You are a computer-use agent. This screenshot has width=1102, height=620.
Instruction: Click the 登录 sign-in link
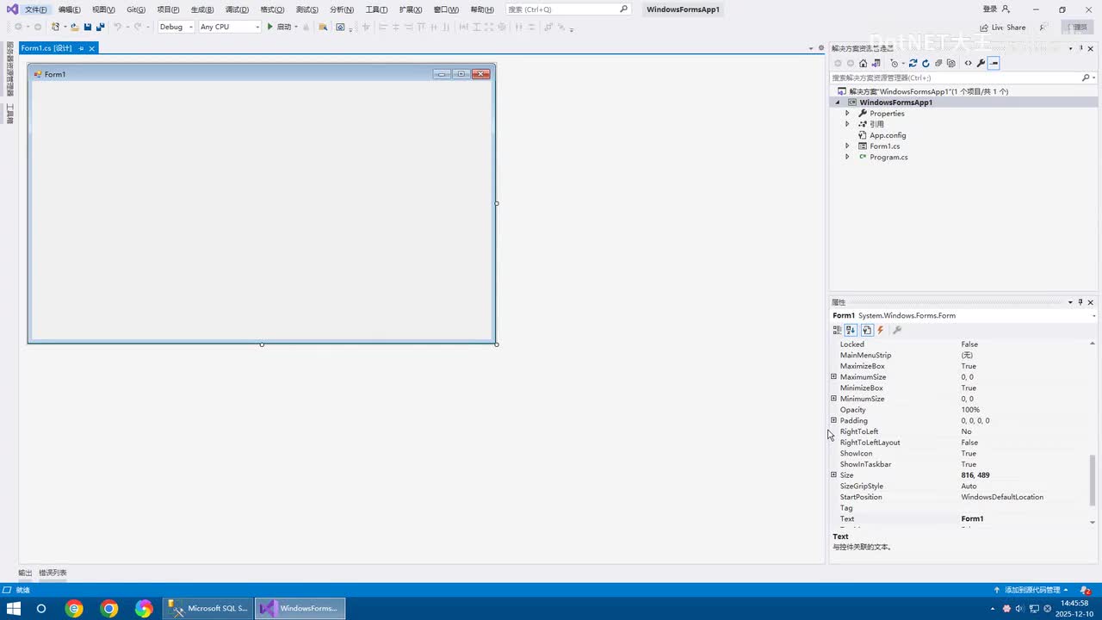coord(990,9)
